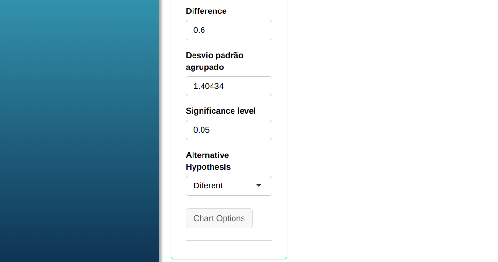498x262 pixels.
Task: Open the Alternative Hypothesis dropdown
Action: 229,186
